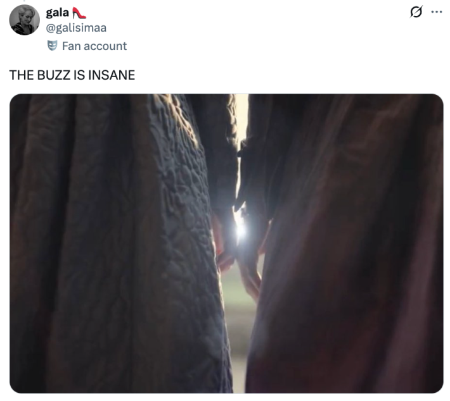450x401 pixels.
Task: Open the attached video still in full view
Action: pos(226,244)
